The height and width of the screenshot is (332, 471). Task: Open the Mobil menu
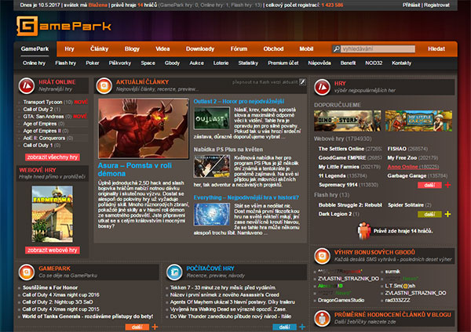coord(306,49)
